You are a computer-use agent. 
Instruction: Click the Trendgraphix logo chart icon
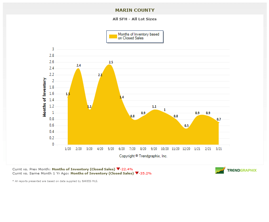[220, 170]
